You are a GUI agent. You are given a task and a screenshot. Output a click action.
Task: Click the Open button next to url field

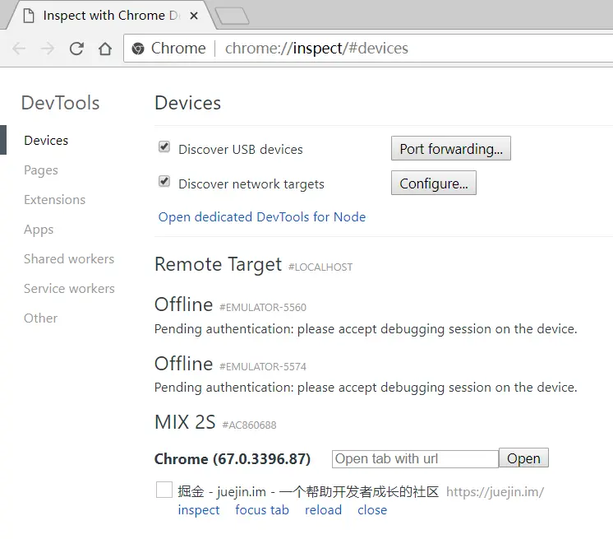pyautogui.click(x=523, y=458)
